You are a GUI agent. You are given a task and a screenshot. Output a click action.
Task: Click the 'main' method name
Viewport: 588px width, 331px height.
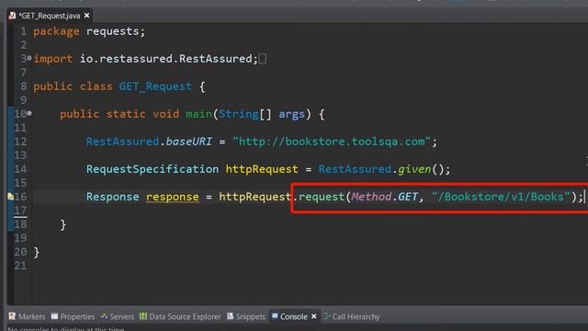(x=198, y=114)
